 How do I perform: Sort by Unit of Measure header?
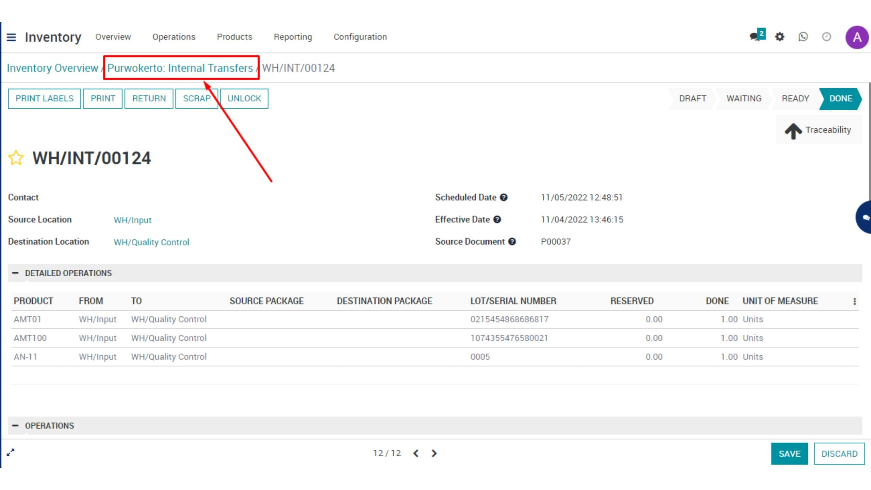point(780,301)
